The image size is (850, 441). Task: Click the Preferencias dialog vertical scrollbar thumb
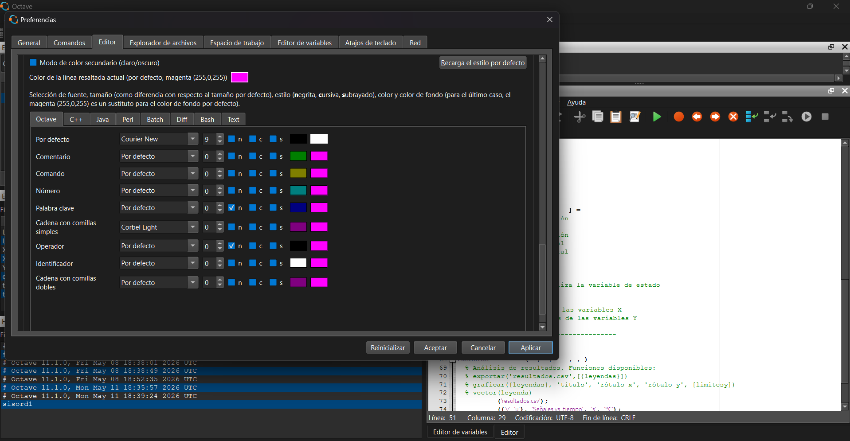[x=542, y=279]
